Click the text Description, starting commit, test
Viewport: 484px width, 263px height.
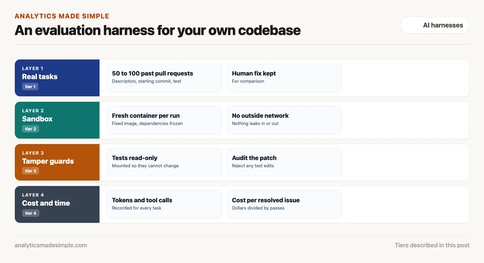(146, 81)
